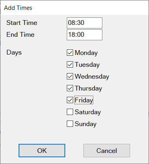Click the Monday label text
The width and height of the screenshot is (149, 164).
86,53
